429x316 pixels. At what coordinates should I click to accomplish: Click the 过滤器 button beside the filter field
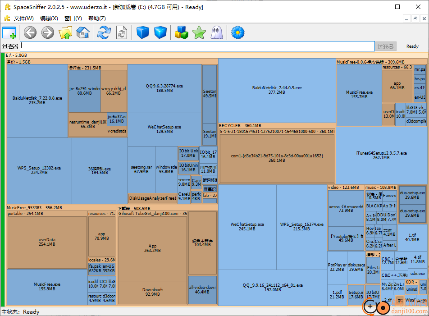385,46
